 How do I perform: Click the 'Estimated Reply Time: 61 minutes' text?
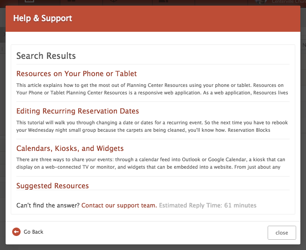(208, 206)
